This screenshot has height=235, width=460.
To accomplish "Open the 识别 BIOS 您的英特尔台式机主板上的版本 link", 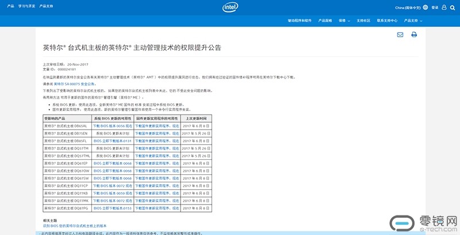I will click(75, 226).
